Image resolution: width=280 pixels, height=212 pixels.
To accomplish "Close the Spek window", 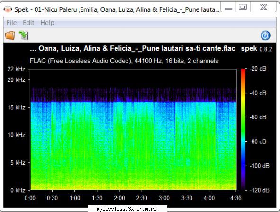I will pyautogui.click(x=263, y=7).
